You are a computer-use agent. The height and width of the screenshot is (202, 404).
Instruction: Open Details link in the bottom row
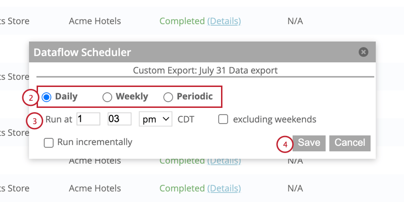[224, 188]
